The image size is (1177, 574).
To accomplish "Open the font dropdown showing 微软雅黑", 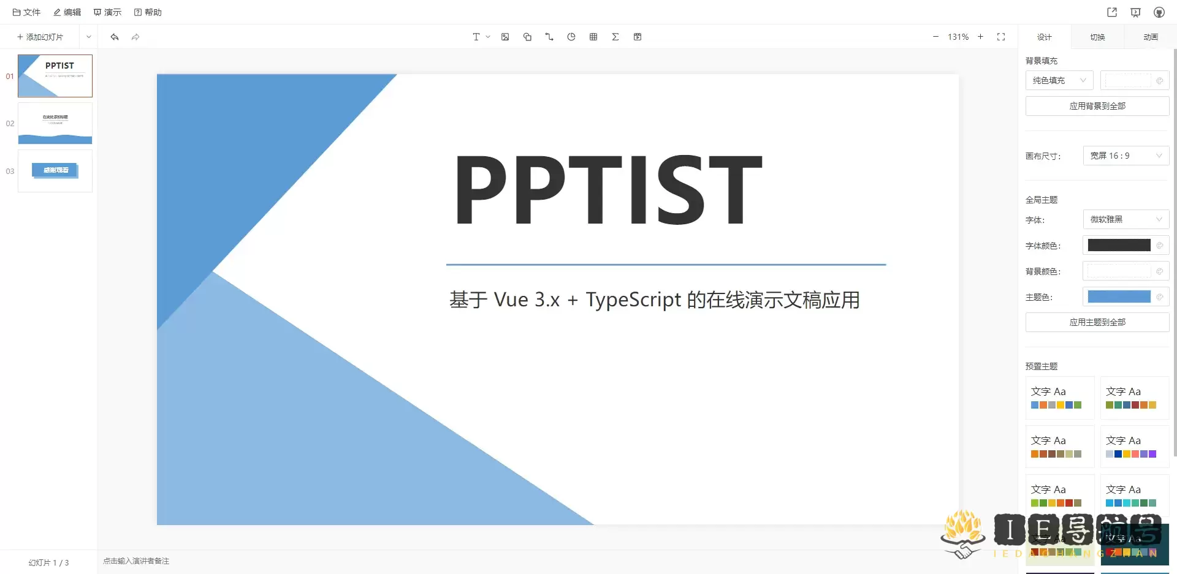I will [1126, 219].
